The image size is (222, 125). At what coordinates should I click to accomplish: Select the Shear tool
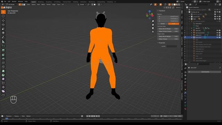click(3, 91)
